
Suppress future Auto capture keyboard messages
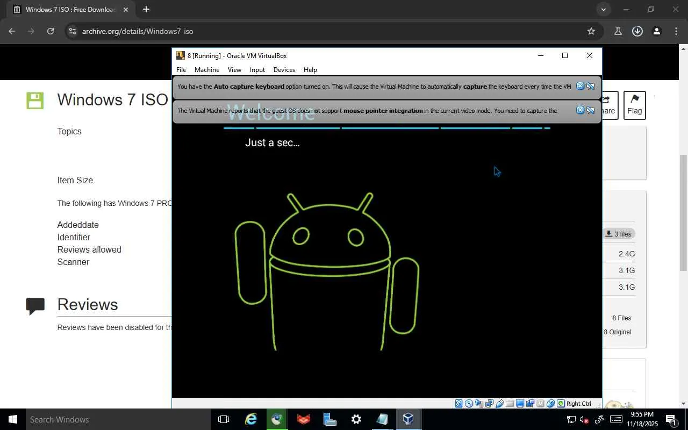pos(590,86)
